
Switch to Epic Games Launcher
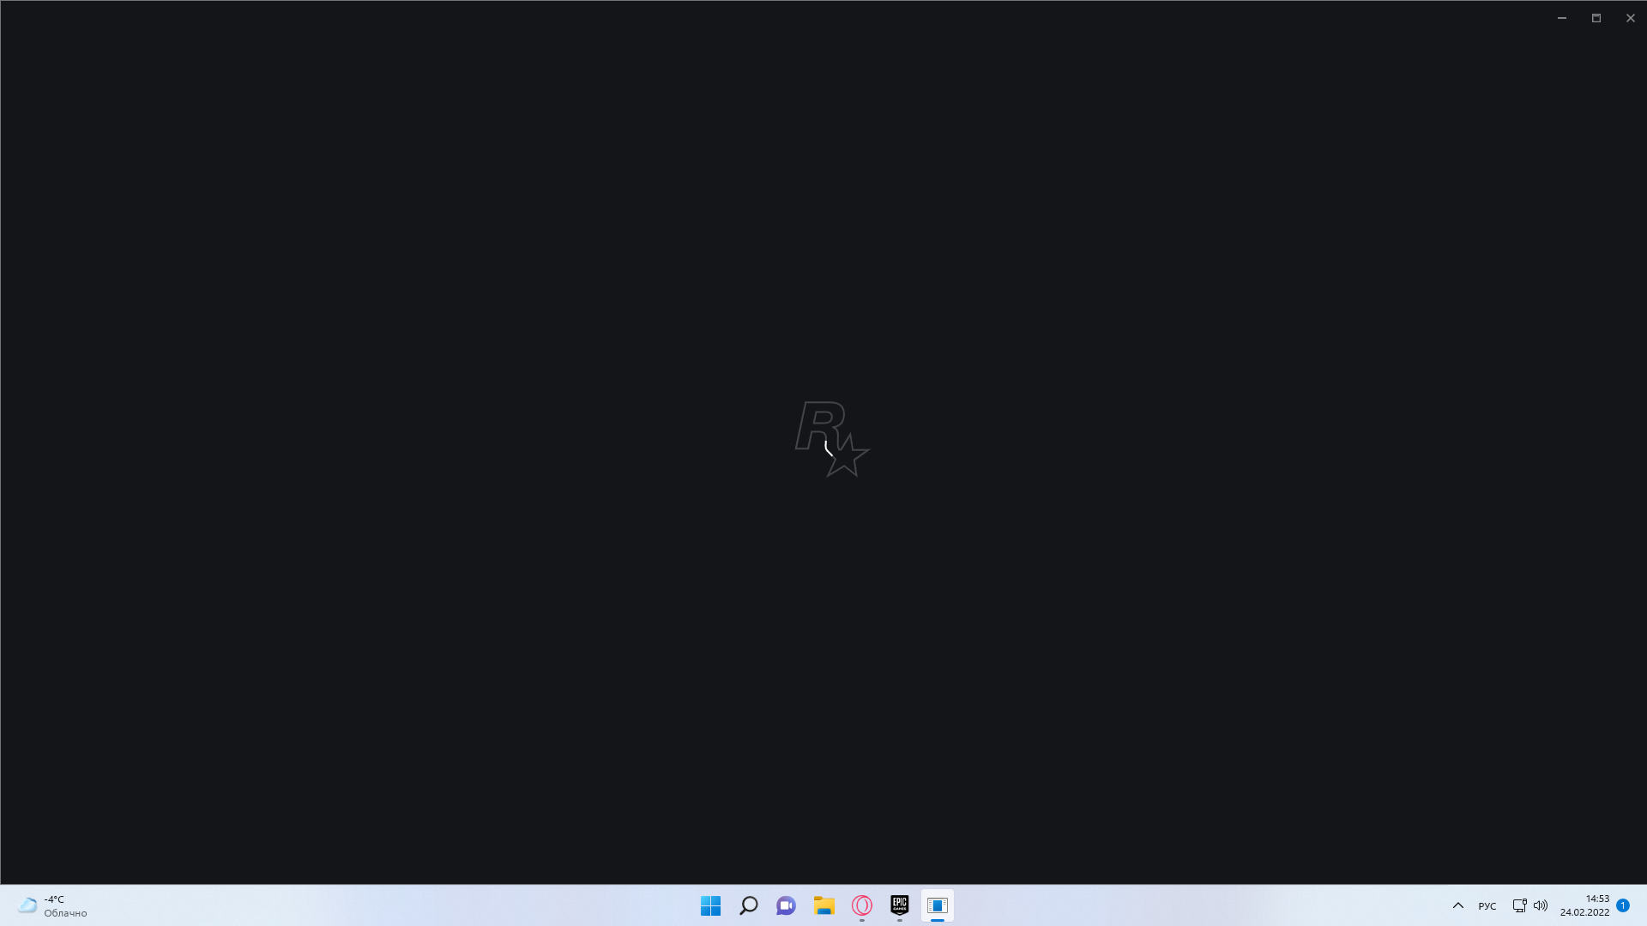[x=900, y=905]
